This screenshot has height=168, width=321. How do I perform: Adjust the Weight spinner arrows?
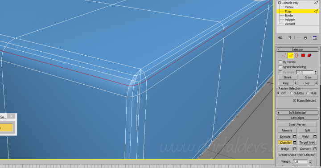tap(310, 162)
